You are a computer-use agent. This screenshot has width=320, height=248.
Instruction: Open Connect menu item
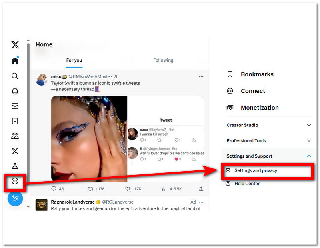246,91
